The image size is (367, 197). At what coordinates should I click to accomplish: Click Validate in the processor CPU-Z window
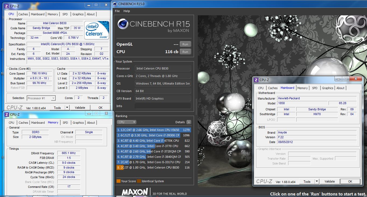[80, 108]
